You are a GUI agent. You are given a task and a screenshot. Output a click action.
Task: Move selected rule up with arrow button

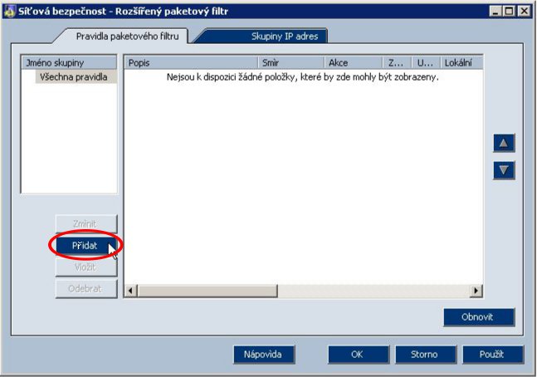pos(504,143)
